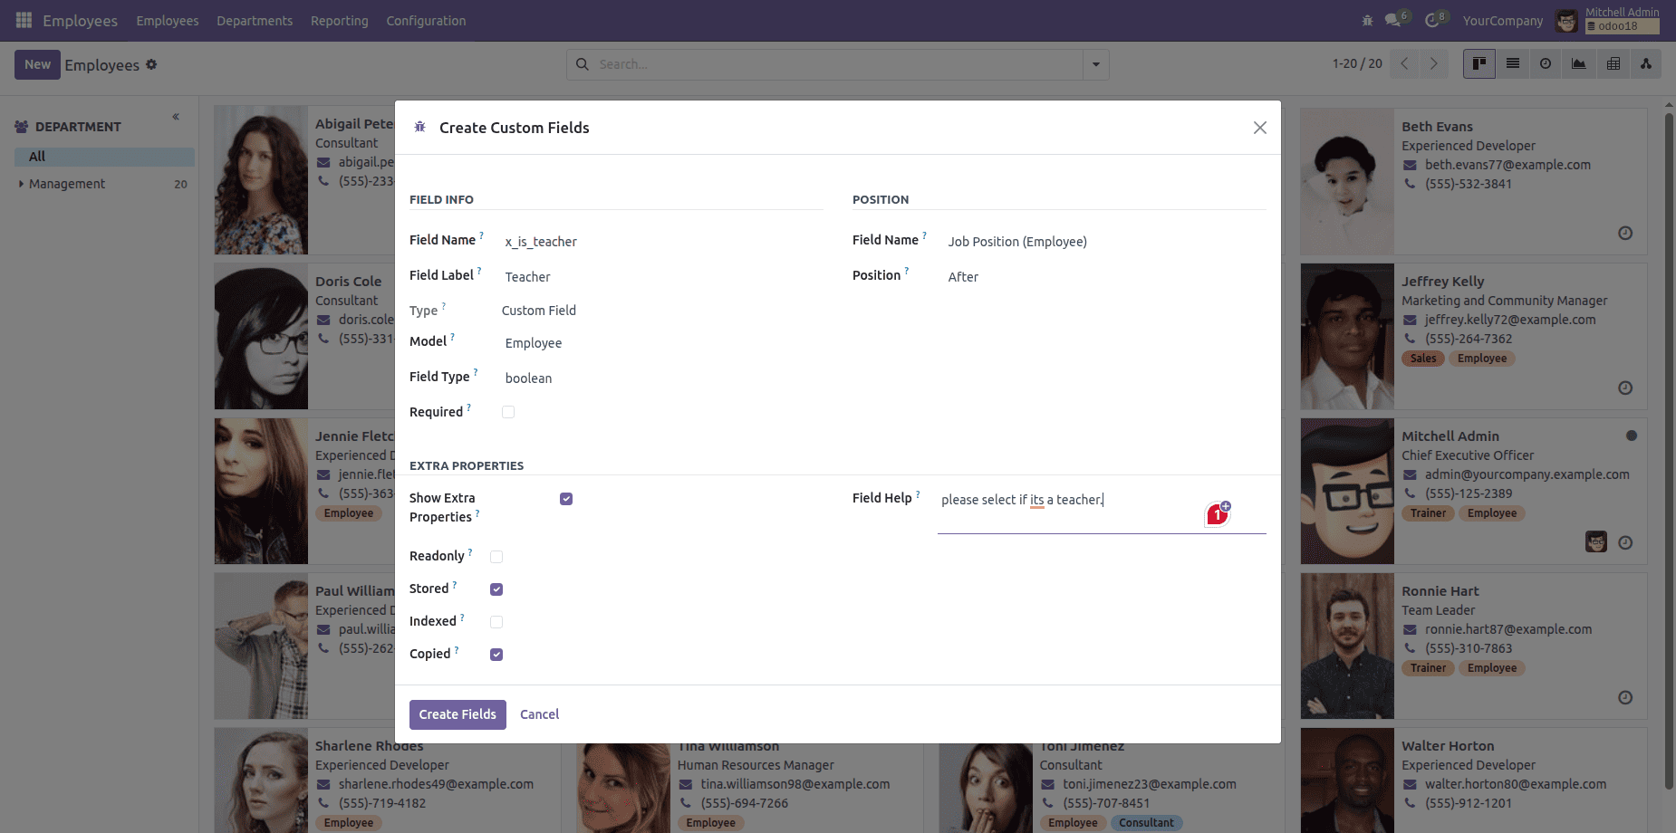Click the search magnifier icon

point(583,64)
